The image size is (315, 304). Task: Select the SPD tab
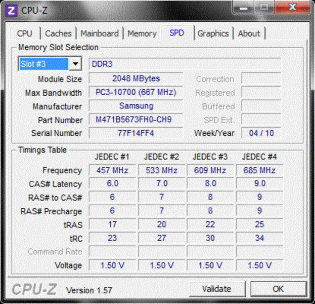click(x=177, y=32)
